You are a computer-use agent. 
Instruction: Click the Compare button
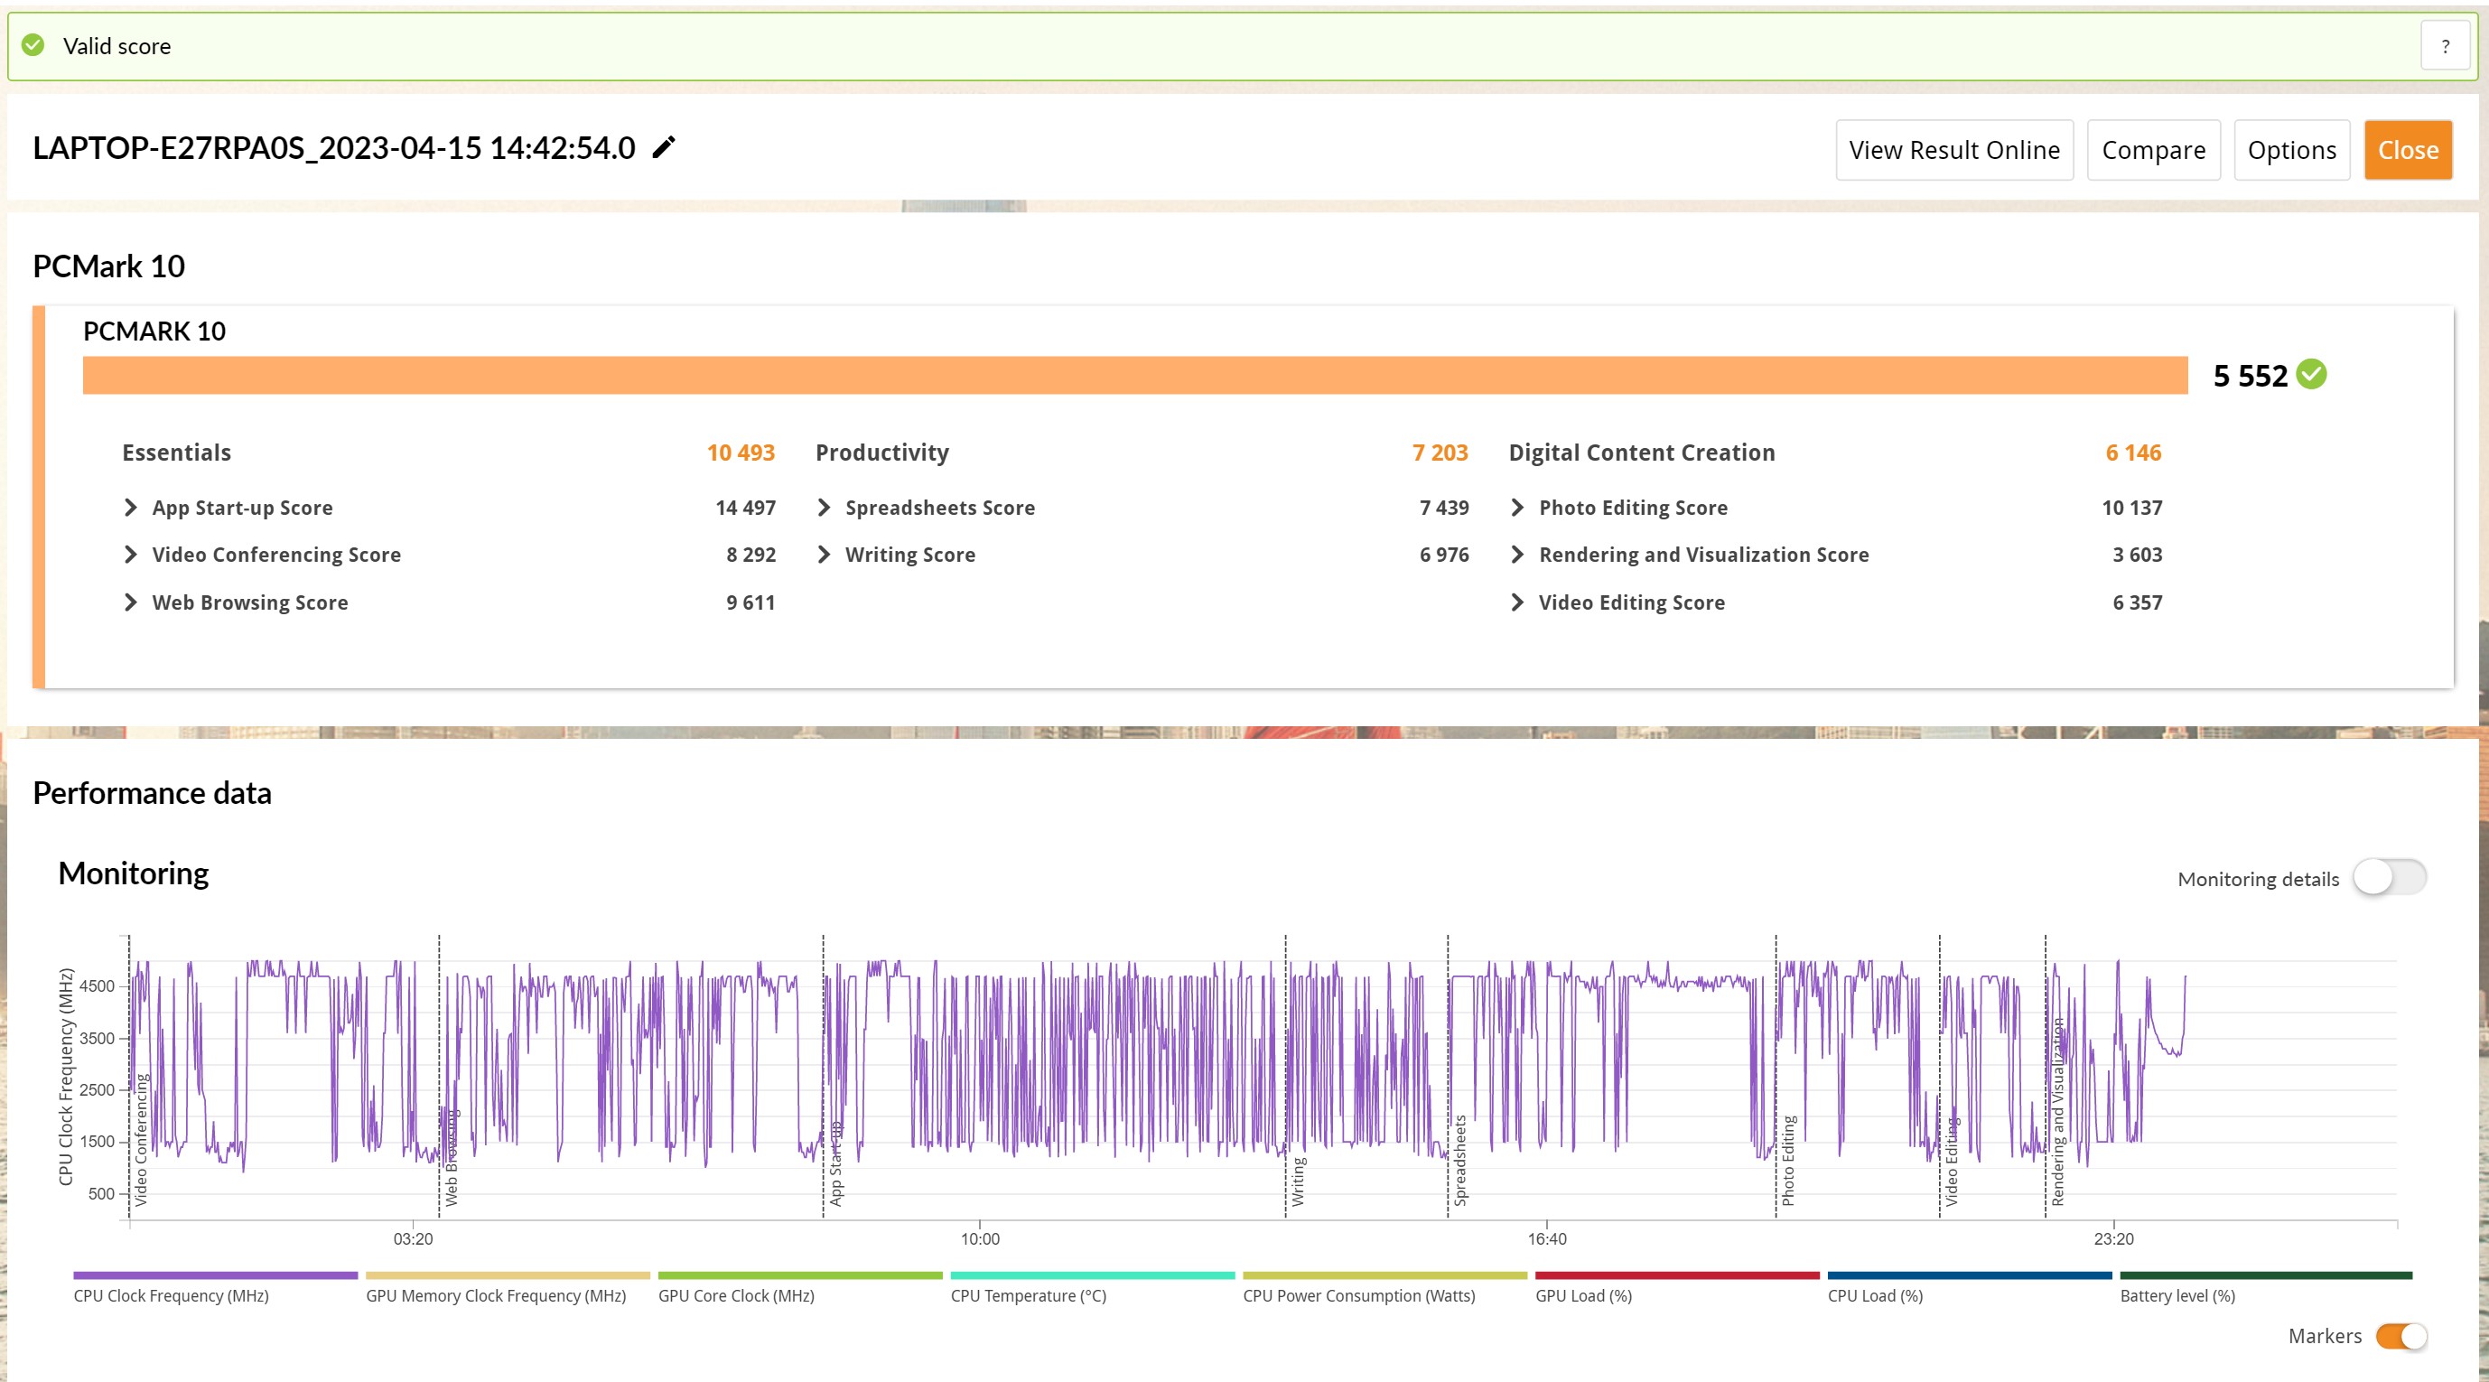(2153, 150)
